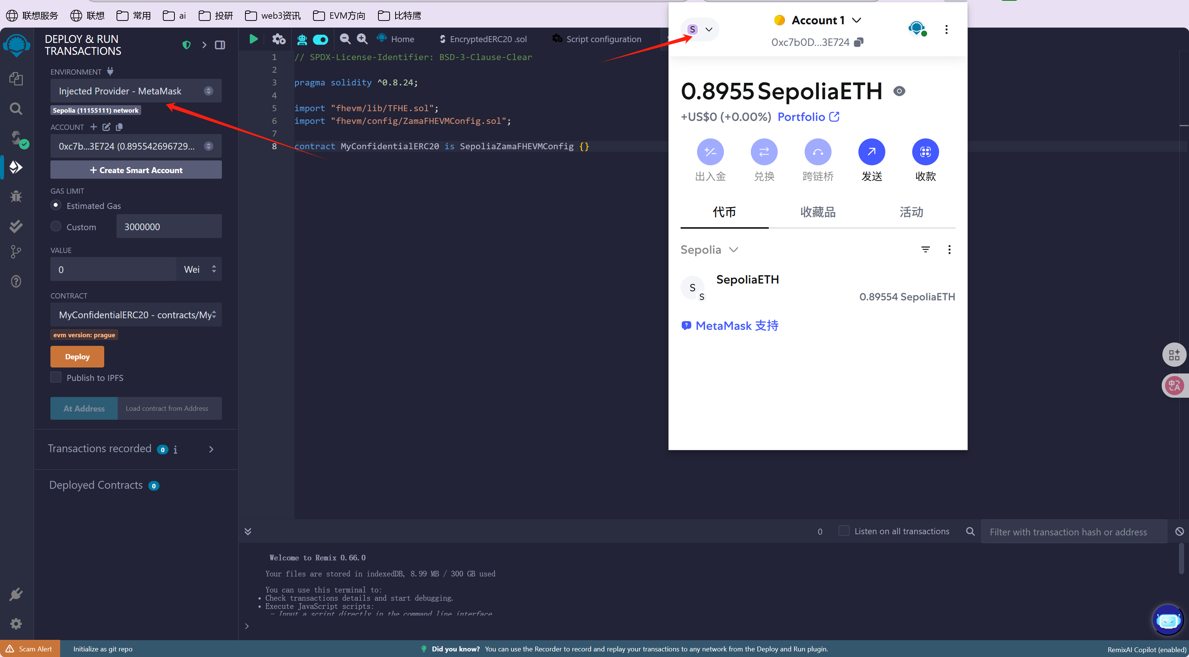This screenshot has height=657, width=1189.
Task: Sign message with account edit icon
Action: tap(106, 127)
